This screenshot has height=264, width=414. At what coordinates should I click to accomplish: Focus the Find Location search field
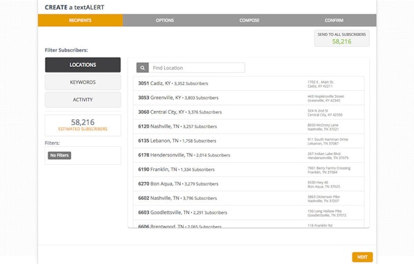197,68
